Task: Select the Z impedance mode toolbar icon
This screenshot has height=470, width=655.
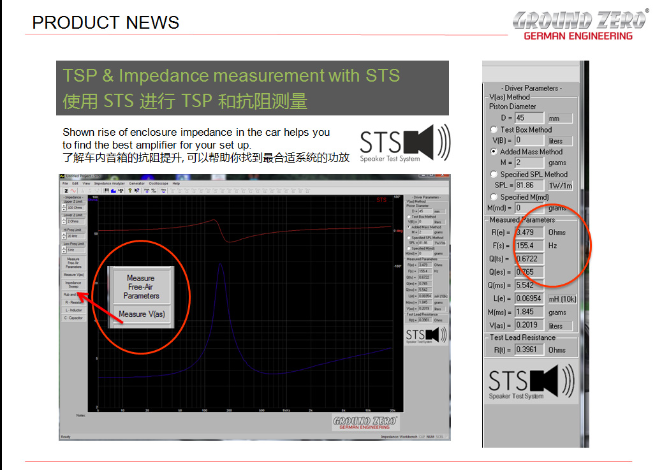Action: (66, 191)
